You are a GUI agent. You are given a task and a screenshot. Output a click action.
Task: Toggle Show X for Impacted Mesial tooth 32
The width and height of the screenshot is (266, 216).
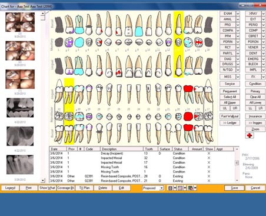point(209,158)
